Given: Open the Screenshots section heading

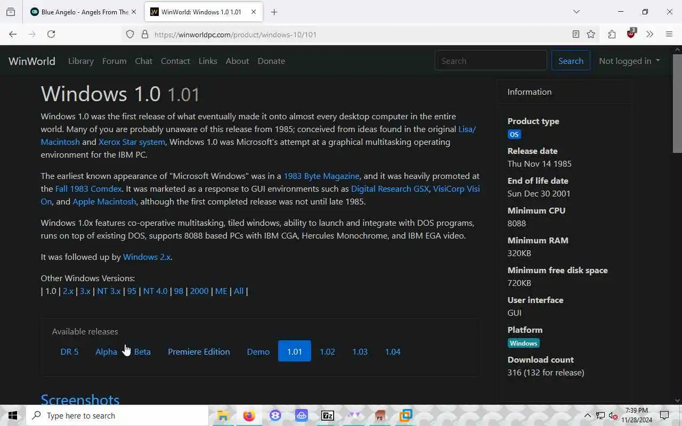Looking at the screenshot, I should click(80, 400).
